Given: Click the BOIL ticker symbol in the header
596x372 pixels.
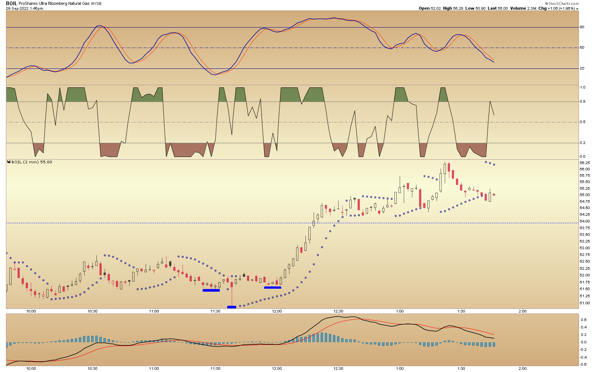Looking at the screenshot, I should [11, 3].
